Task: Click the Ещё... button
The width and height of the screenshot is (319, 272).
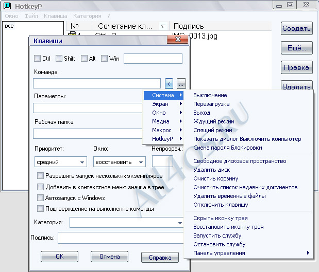Action: pos(297,48)
